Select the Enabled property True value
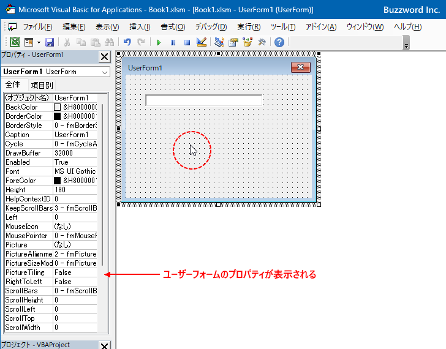 pos(75,162)
